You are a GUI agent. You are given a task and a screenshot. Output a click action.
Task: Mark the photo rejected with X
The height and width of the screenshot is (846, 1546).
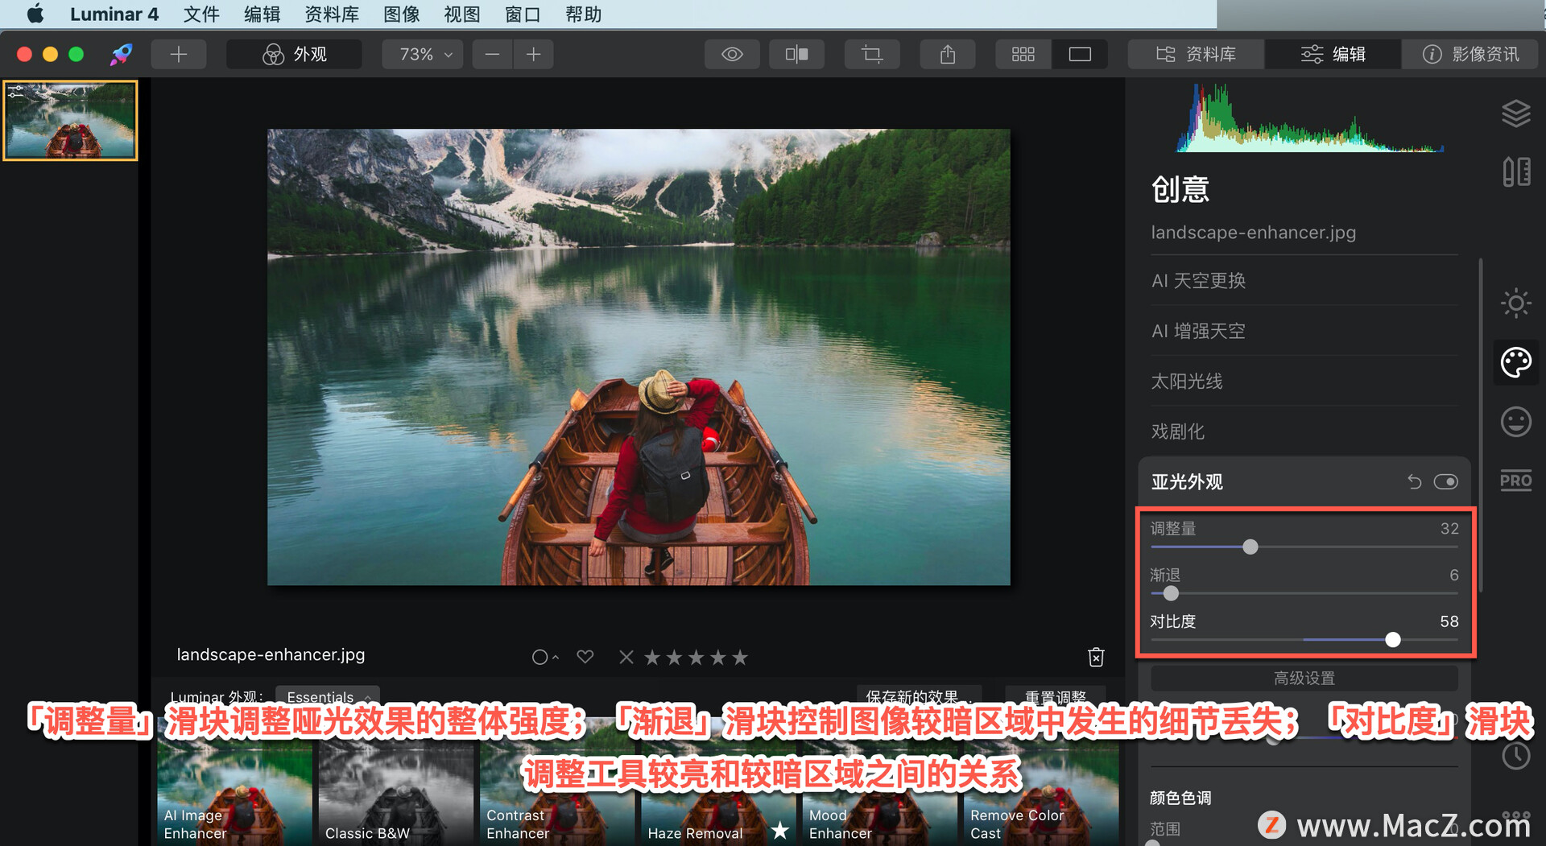click(x=626, y=657)
